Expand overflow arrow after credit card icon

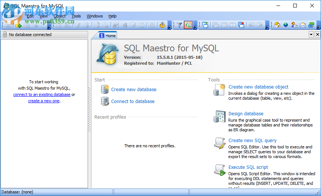coord(318,25)
